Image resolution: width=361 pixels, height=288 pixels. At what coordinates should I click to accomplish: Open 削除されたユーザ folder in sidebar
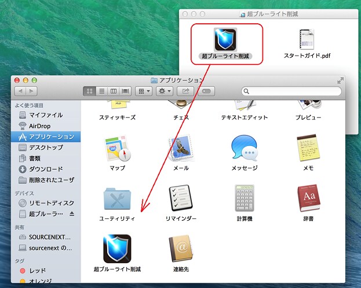[x=46, y=180]
